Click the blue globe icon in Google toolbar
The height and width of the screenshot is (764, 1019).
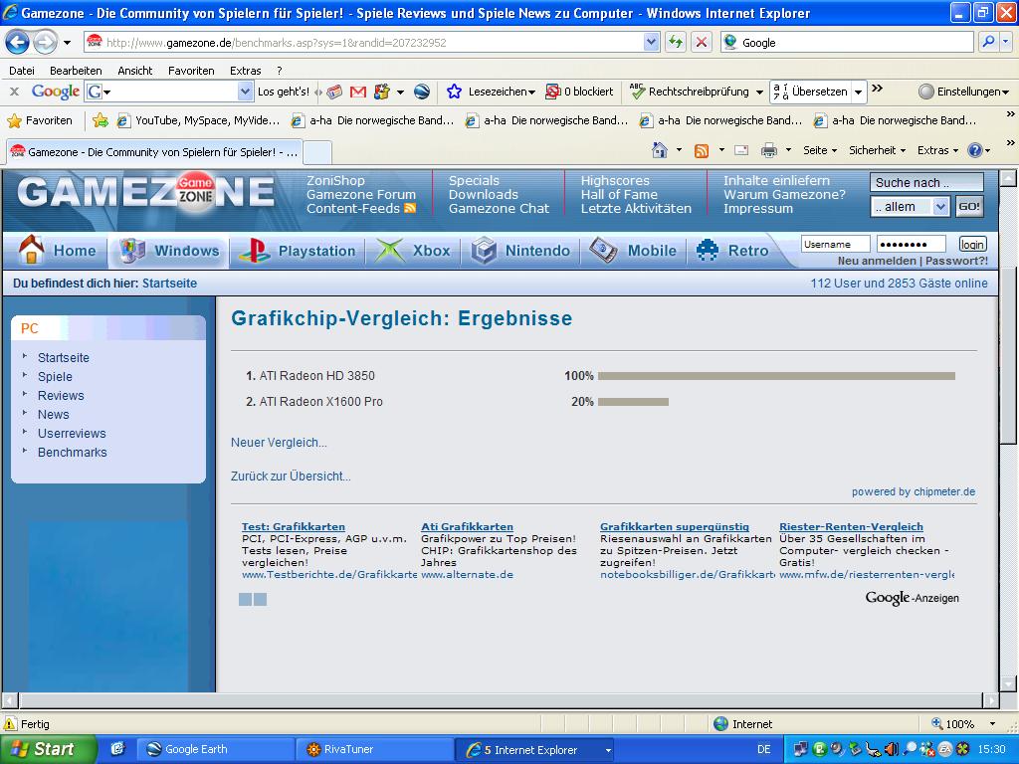(x=422, y=93)
